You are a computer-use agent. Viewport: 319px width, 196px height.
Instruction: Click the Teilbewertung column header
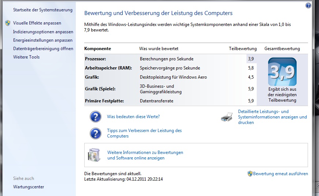(243, 49)
